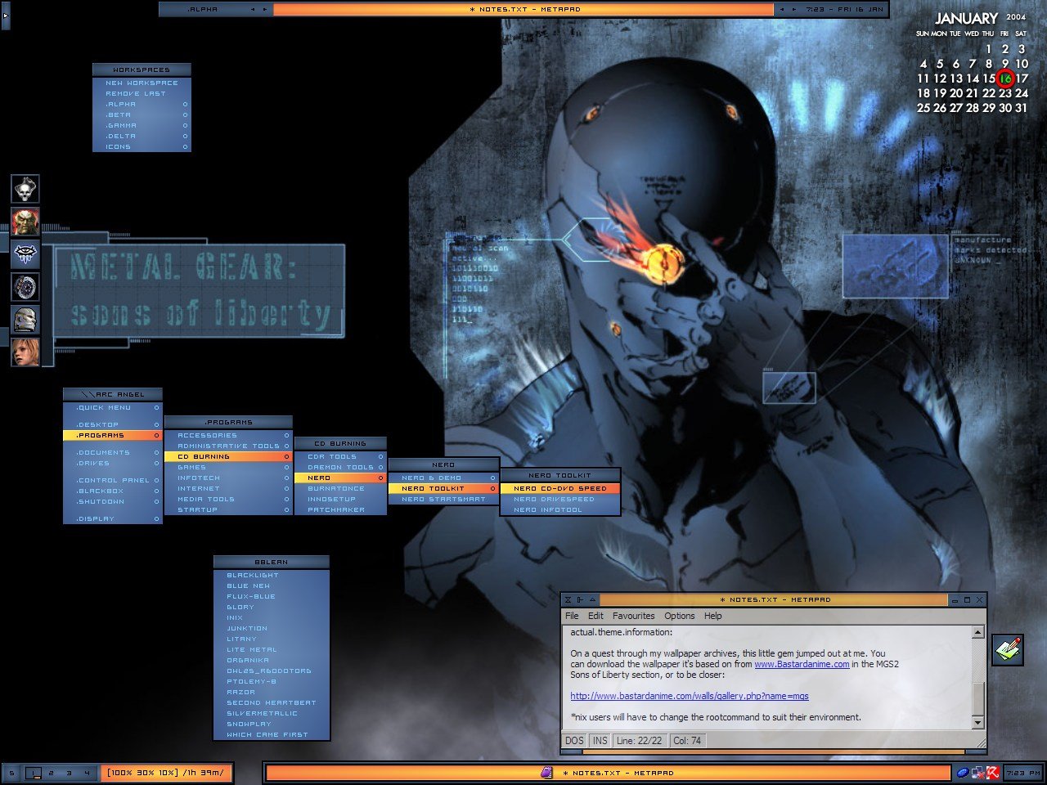Select active workspace 1 in bottom pager
This screenshot has width=1047, height=785.
33,773
